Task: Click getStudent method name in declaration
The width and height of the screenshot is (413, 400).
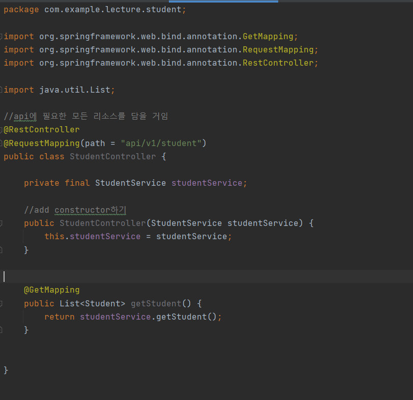Action: click(x=156, y=303)
